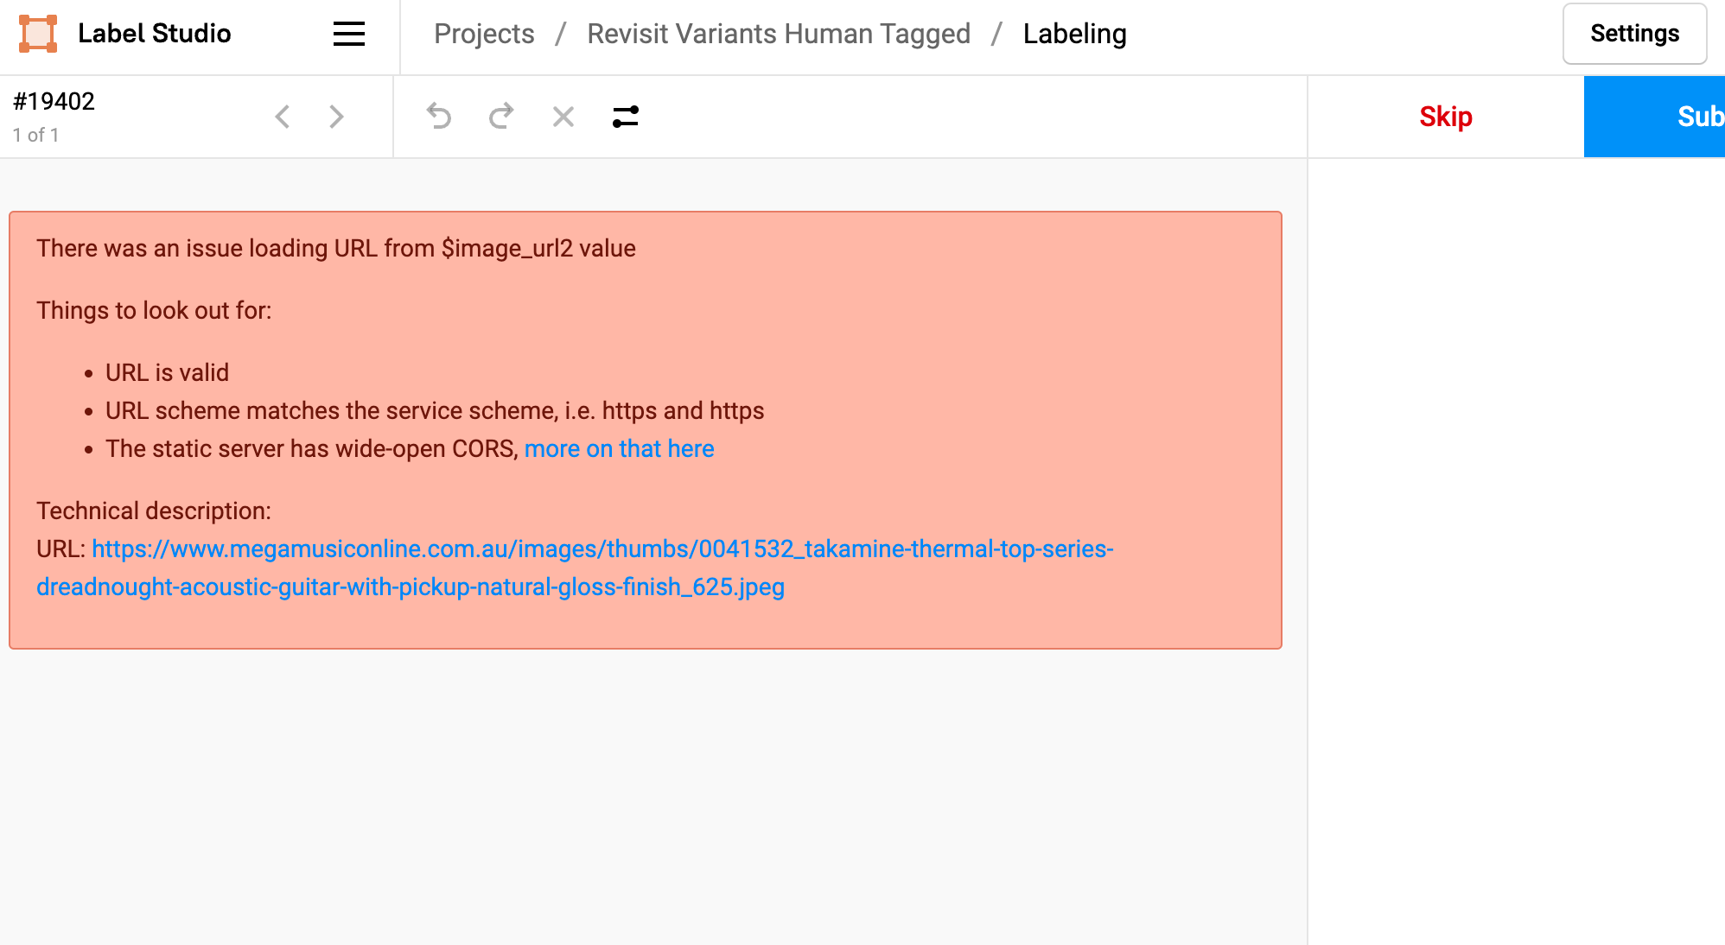Click the '1 of 1' task counter
Screen dimensions: 1725x945
tap(35, 134)
